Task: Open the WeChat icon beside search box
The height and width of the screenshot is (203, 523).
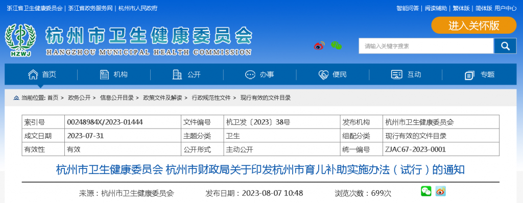Action: tap(336, 45)
